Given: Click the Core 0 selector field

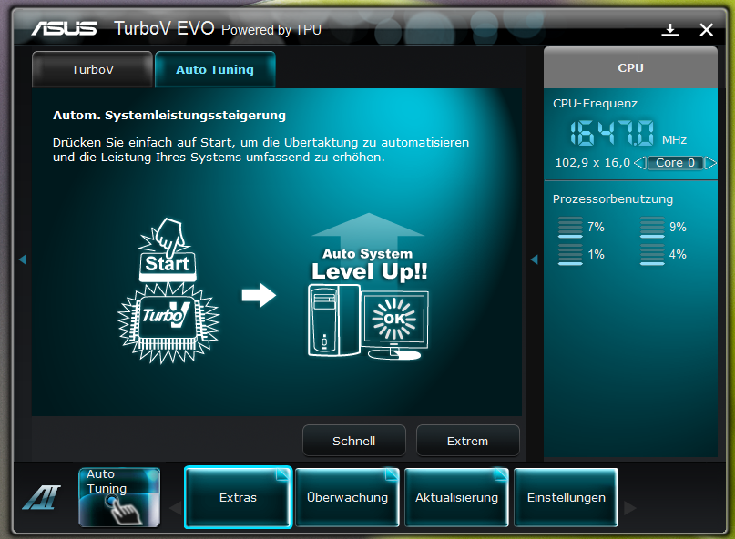Looking at the screenshot, I should pyautogui.click(x=676, y=163).
